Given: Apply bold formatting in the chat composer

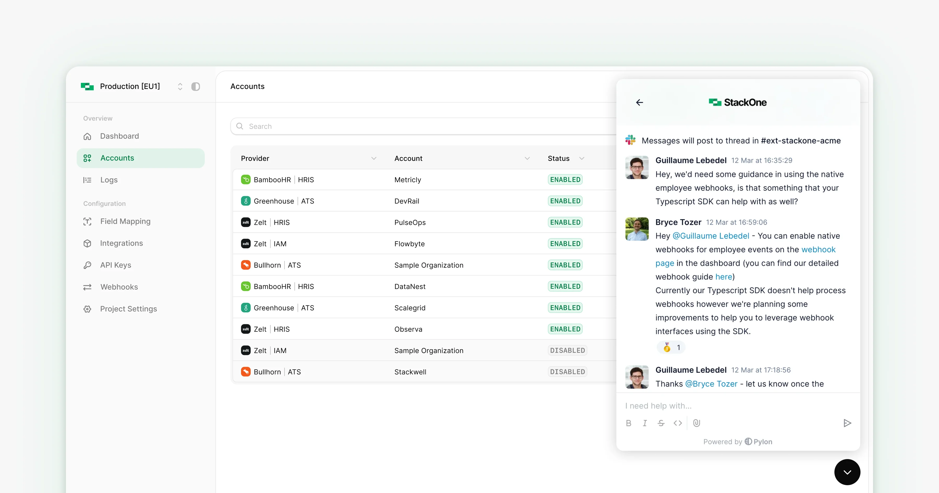Looking at the screenshot, I should click(x=628, y=423).
